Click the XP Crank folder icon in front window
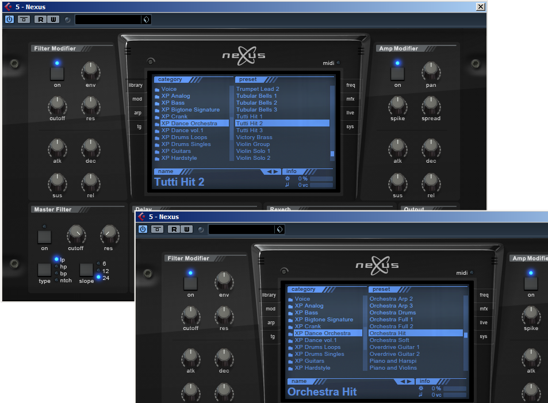The image size is (548, 403). pos(290,327)
